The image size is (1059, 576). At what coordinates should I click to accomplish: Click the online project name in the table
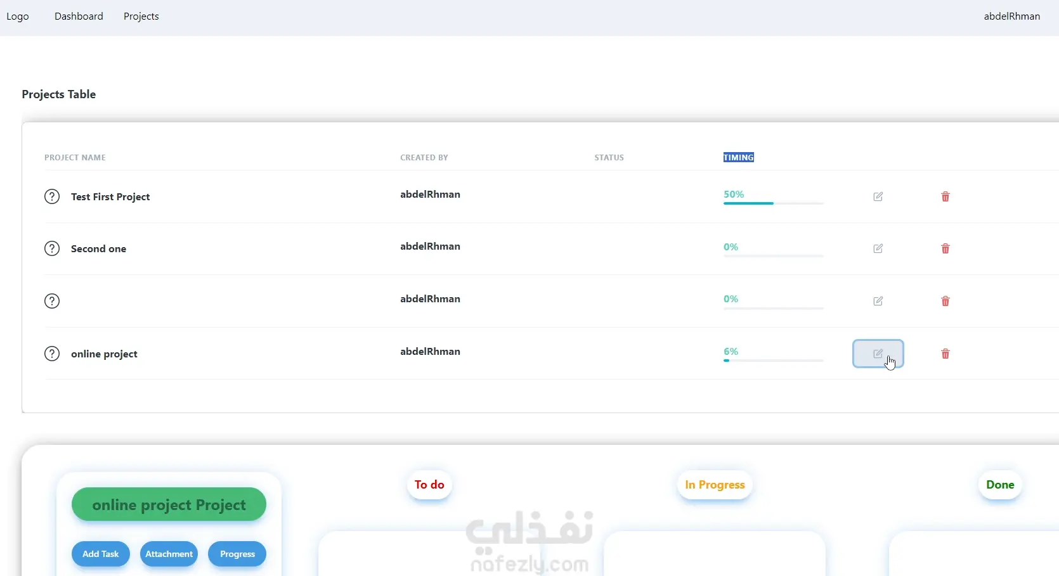(104, 354)
